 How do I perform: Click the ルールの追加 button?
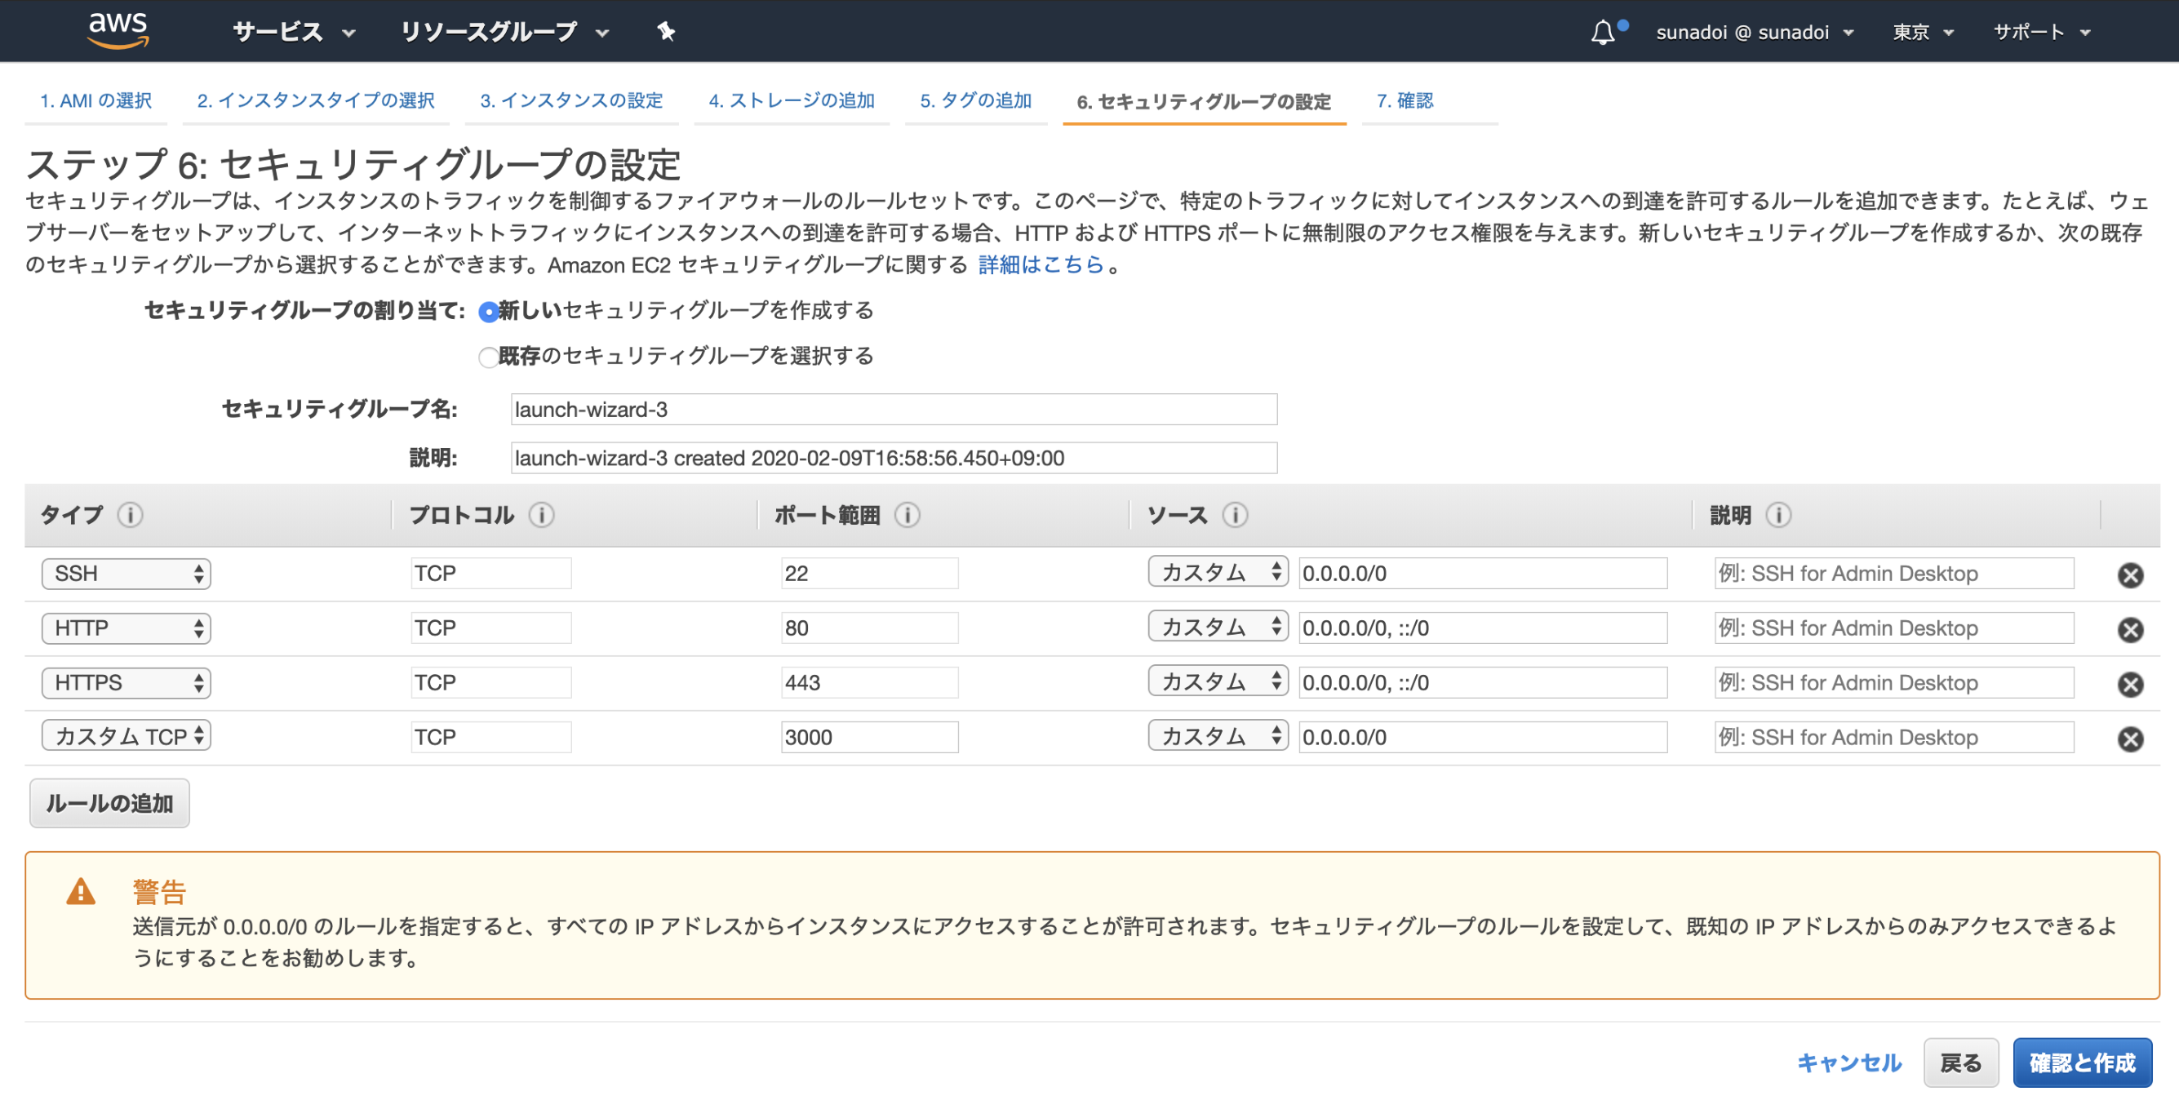pos(109,803)
